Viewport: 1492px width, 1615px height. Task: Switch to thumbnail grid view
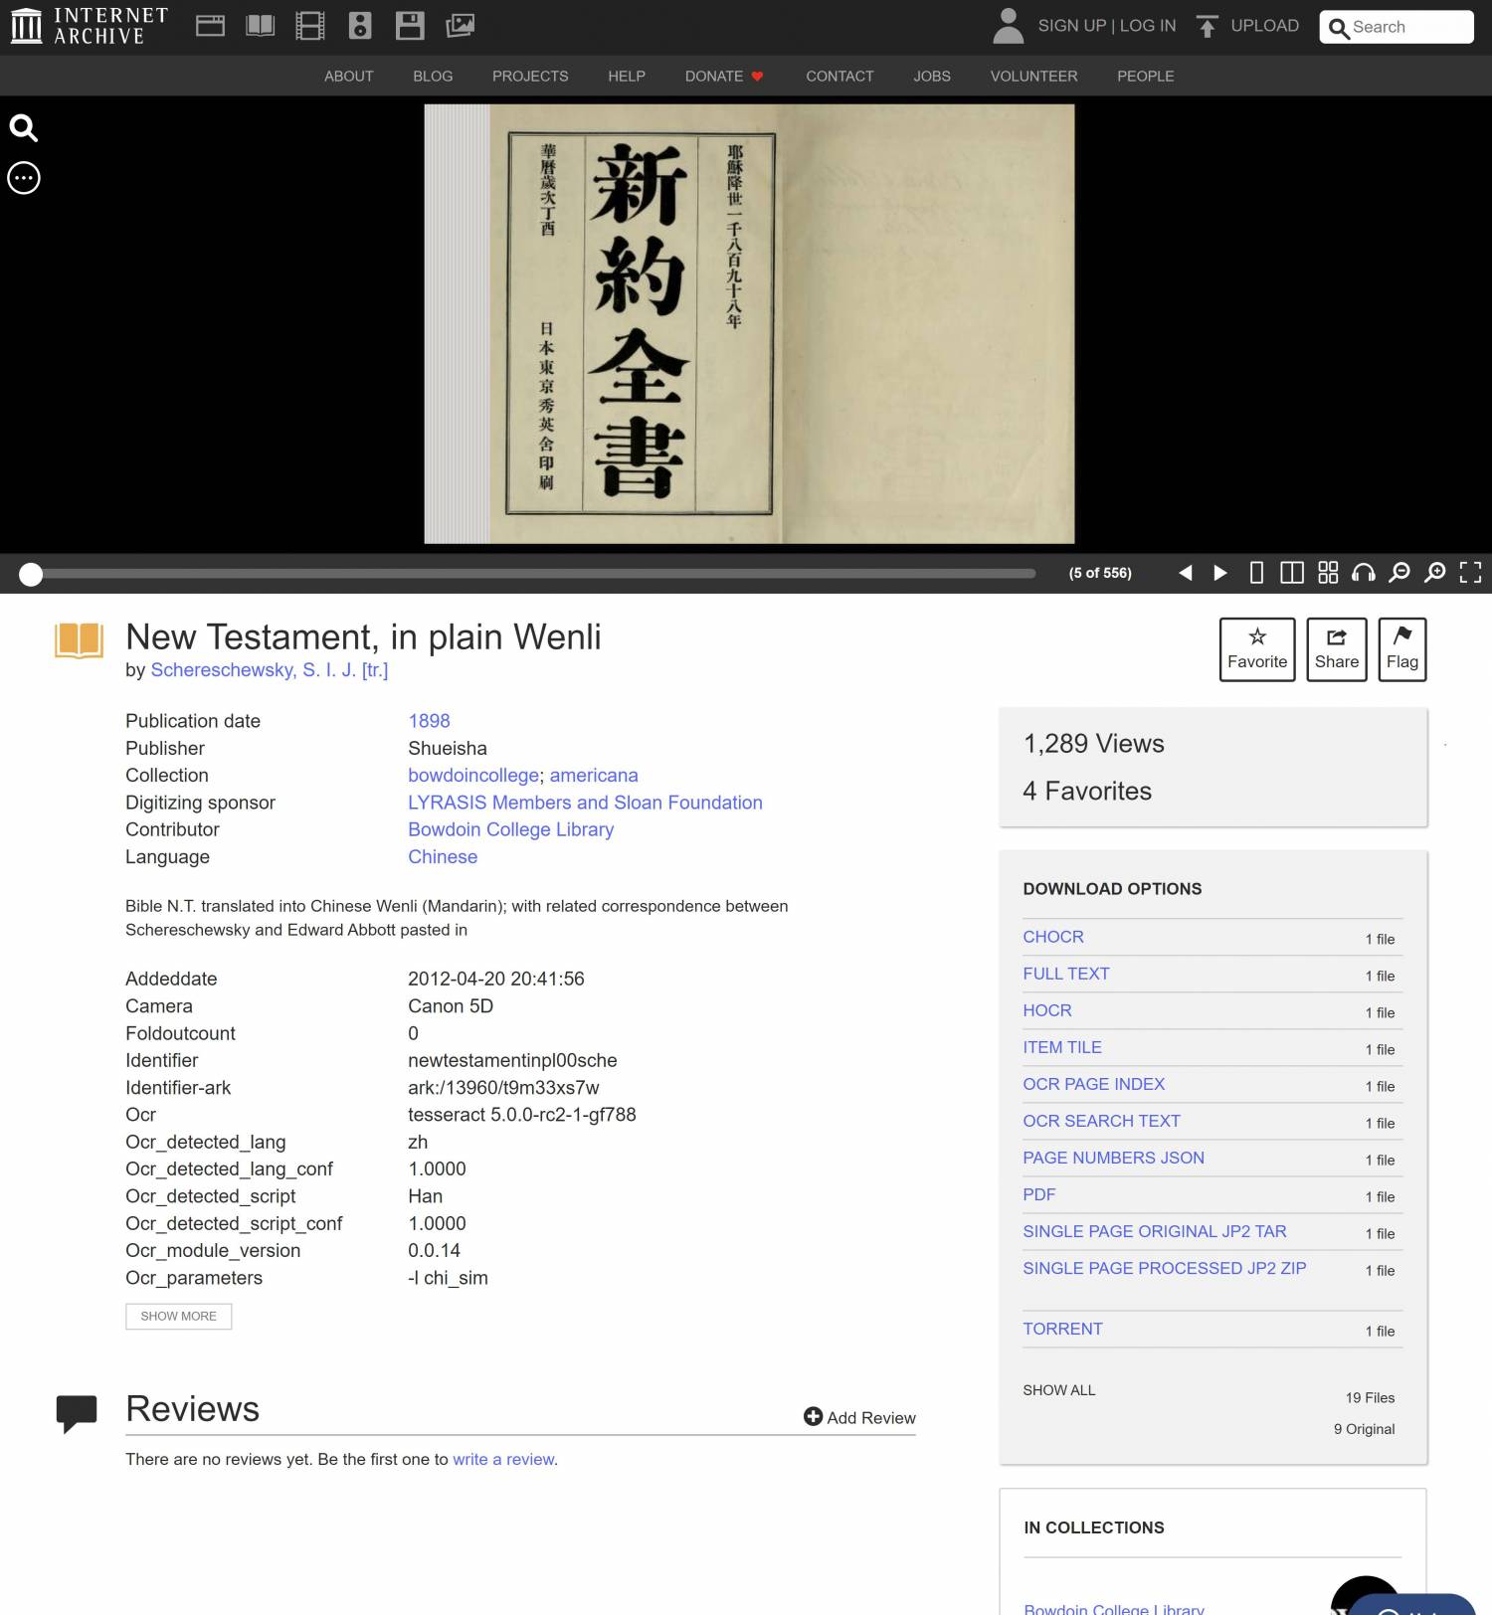[x=1328, y=573]
